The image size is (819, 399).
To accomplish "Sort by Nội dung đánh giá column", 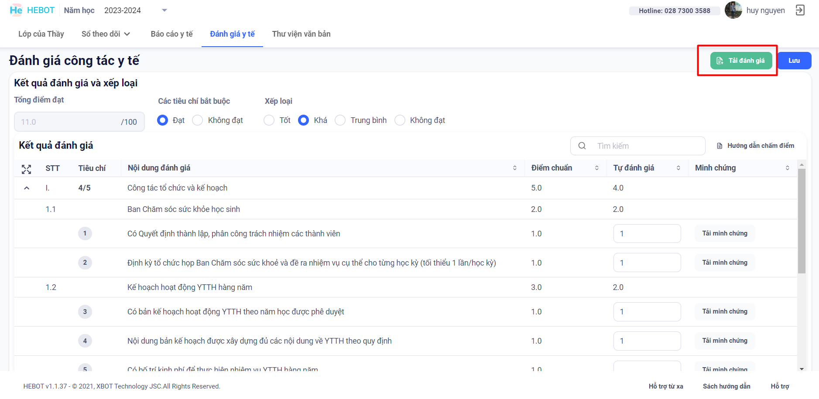I will 515,168.
